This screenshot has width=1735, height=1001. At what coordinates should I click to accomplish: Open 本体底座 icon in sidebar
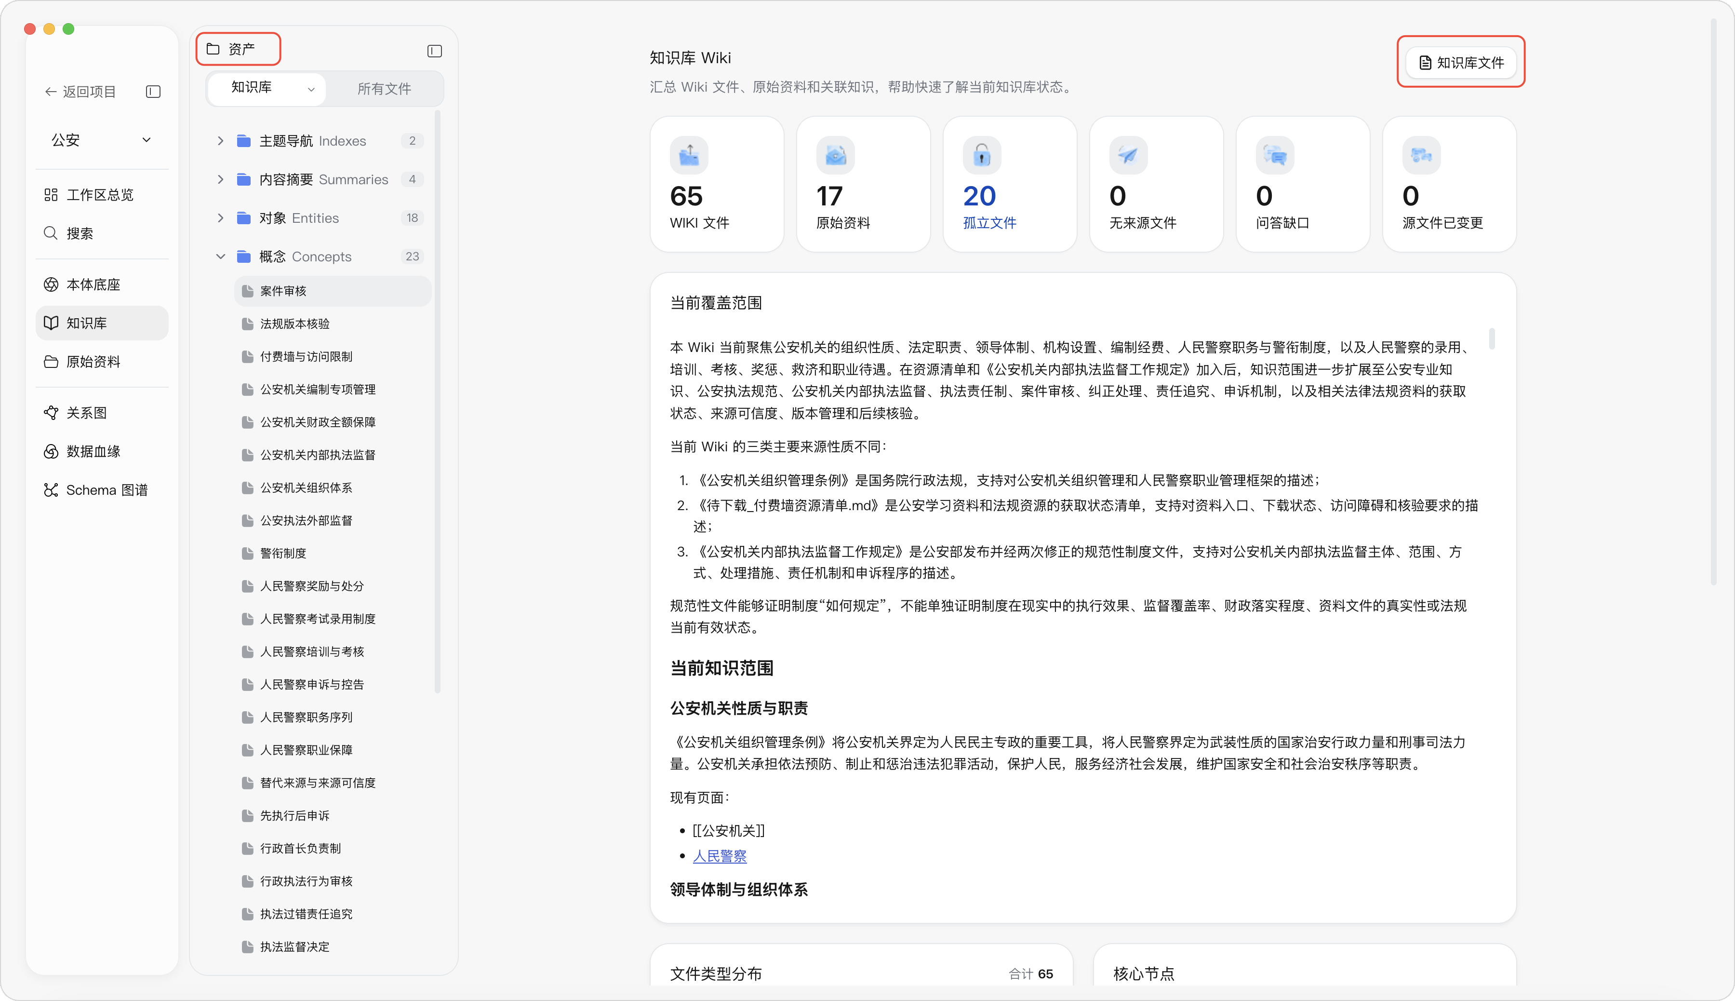pos(51,284)
